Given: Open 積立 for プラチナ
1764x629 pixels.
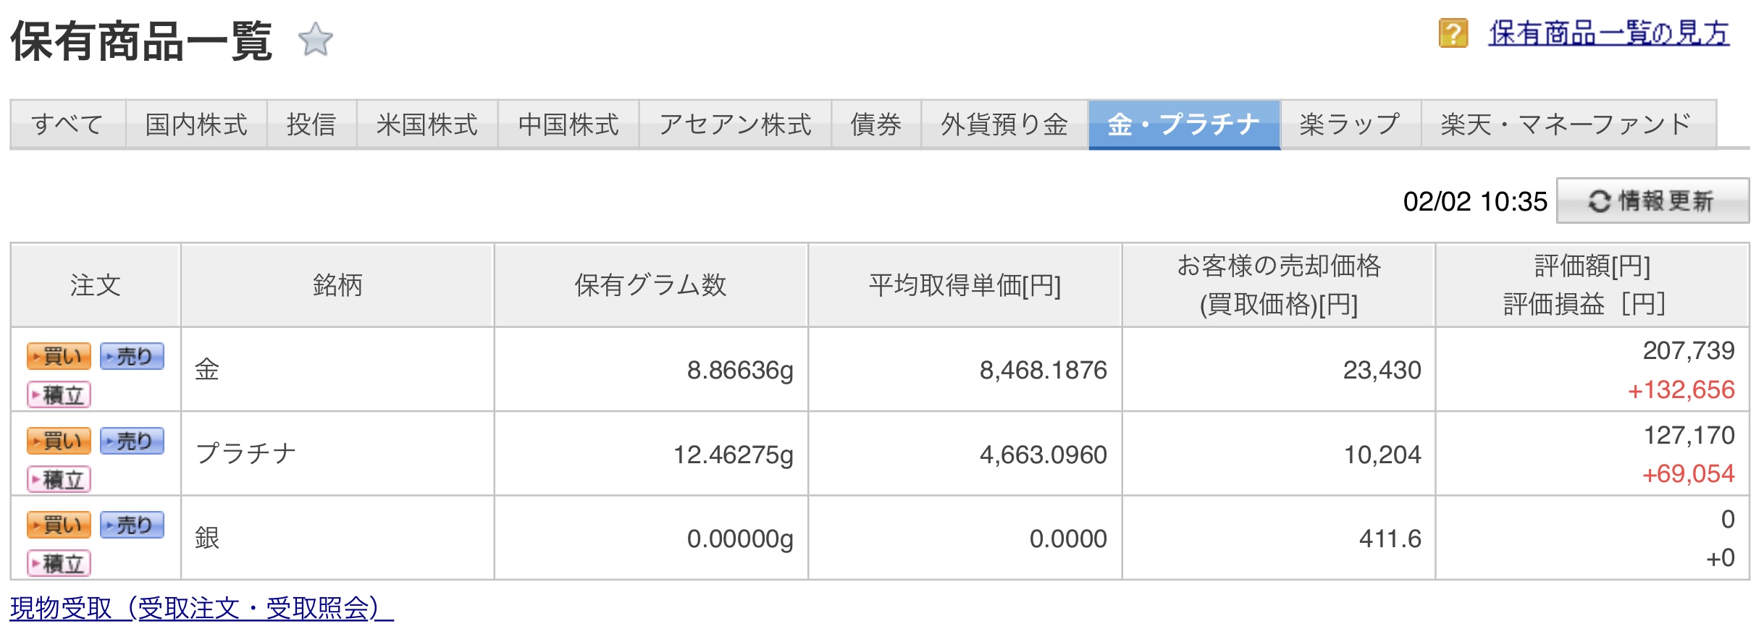Looking at the screenshot, I should 59,479.
